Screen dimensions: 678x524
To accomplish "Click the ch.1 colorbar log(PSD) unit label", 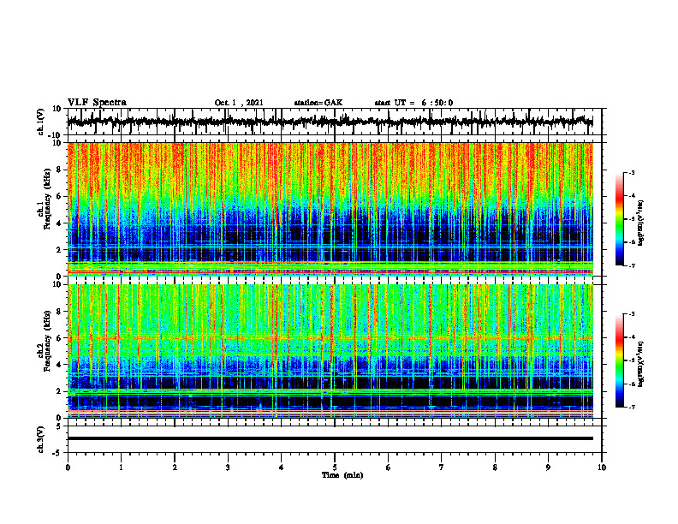I will tap(641, 223).
